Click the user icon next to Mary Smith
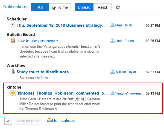Viewport: 164px width, 130px height. pyautogui.click(x=113, y=25)
